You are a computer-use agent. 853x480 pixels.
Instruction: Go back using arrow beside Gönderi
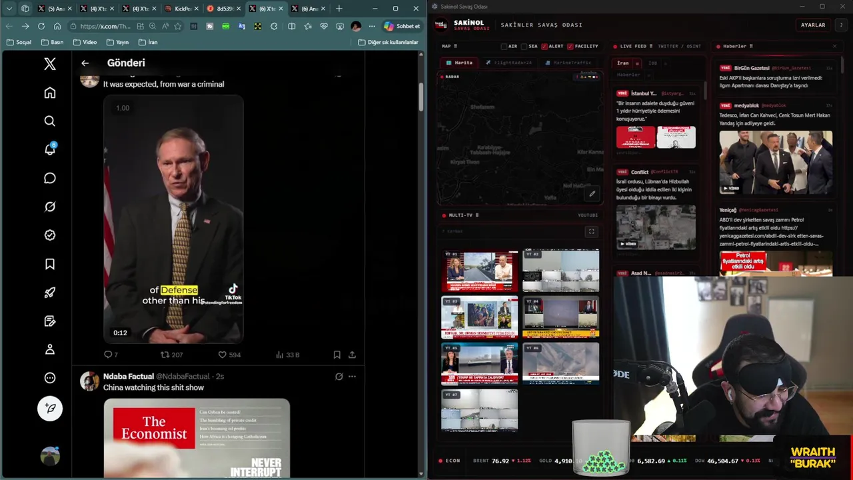(x=85, y=63)
